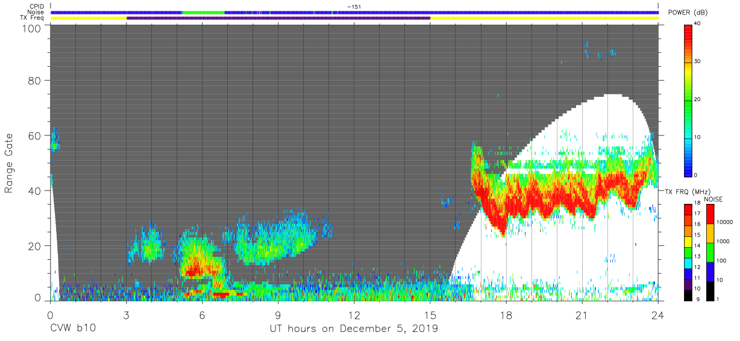The image size is (740, 341).
Task: Select the red 17–18 MHz TX FRQ swatch
Action: click(x=688, y=209)
